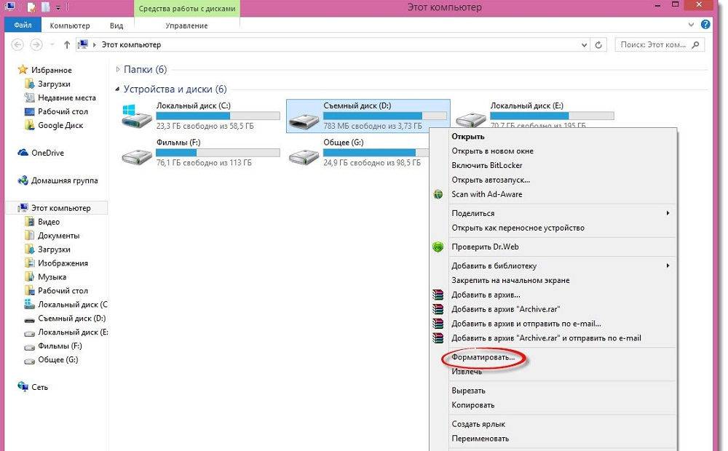Click the search box Поиск: Этот компьютер
Viewport: 728px width, 451px height.
point(657,45)
